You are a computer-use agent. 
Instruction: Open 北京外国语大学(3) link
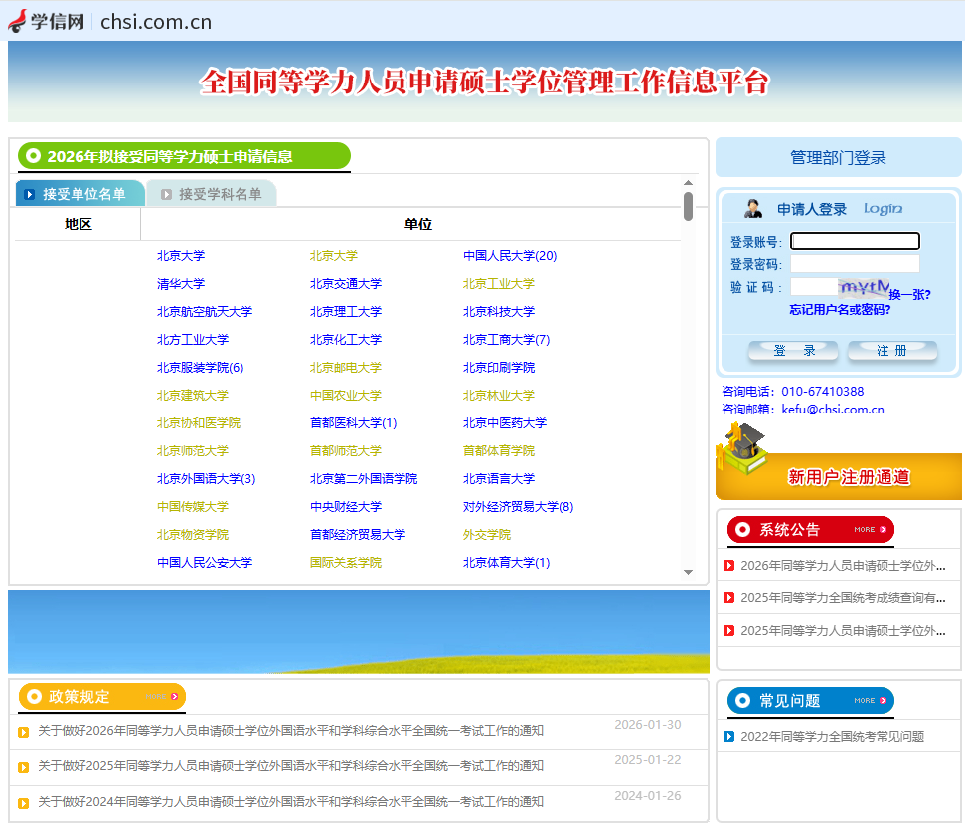coord(206,478)
